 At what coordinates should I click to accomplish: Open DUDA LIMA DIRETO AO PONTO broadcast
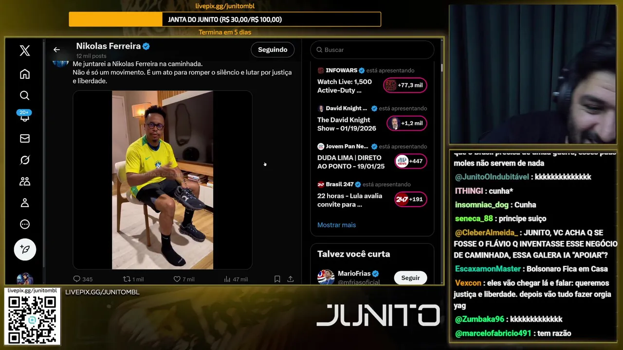(351, 162)
